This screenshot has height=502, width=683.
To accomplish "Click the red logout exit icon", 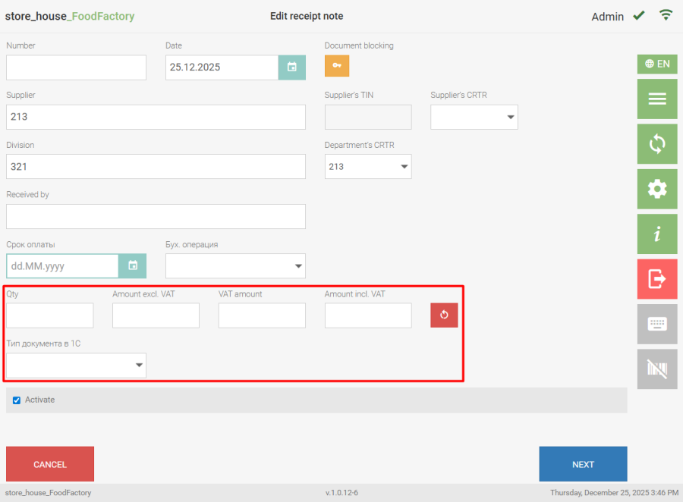I will click(x=656, y=279).
